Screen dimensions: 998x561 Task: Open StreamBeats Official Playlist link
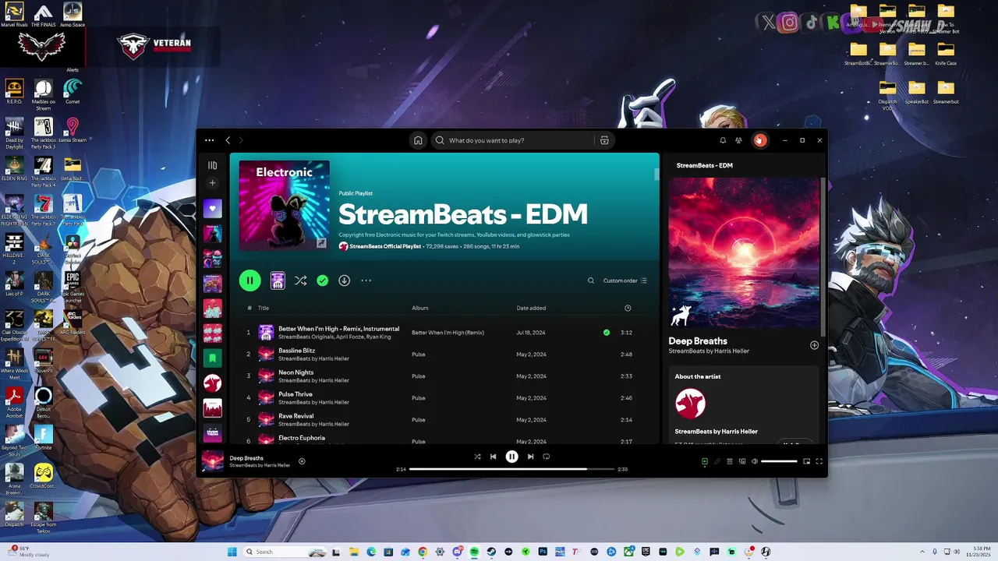click(385, 246)
